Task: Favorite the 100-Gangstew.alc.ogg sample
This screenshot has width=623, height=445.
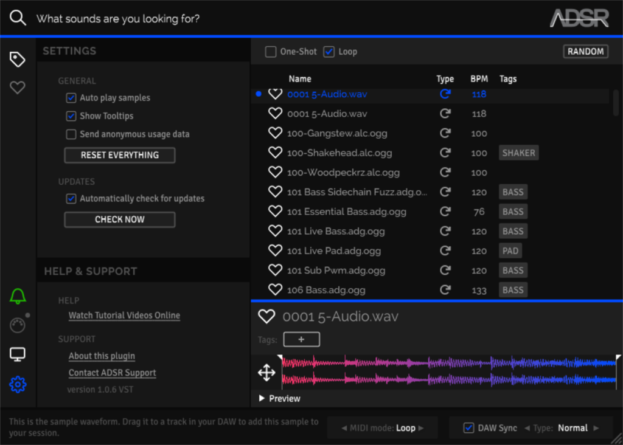Action: (x=276, y=133)
